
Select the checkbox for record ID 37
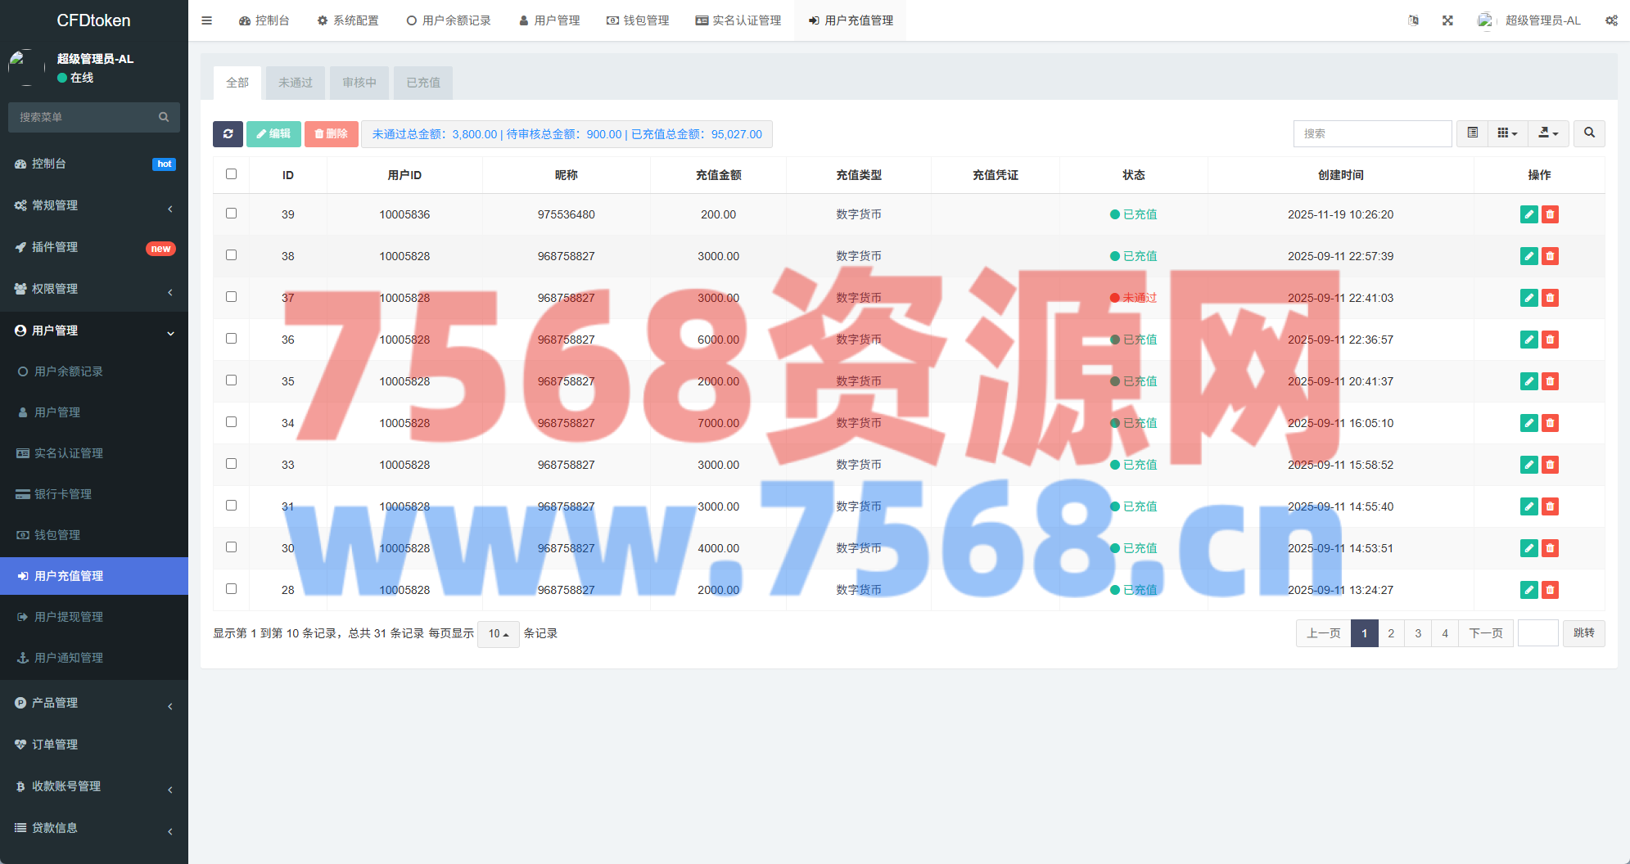click(x=232, y=297)
